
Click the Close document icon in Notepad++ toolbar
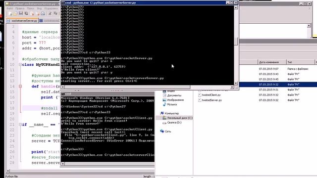(32, 14)
